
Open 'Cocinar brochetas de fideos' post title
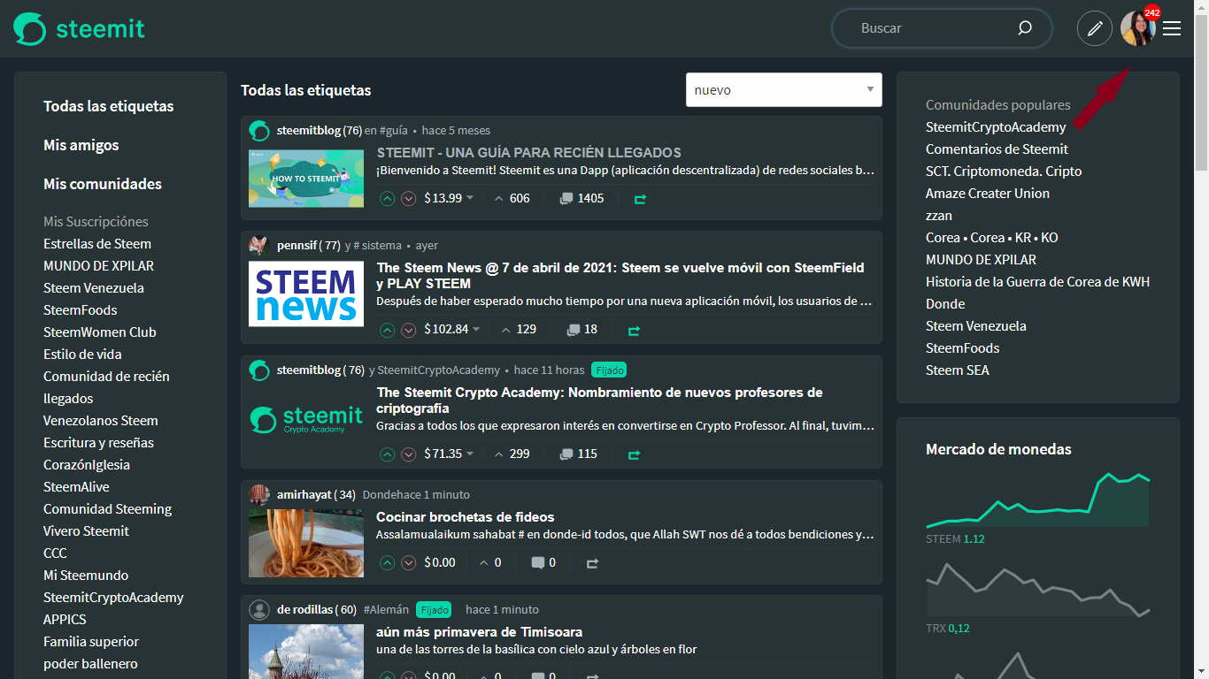[466, 517]
